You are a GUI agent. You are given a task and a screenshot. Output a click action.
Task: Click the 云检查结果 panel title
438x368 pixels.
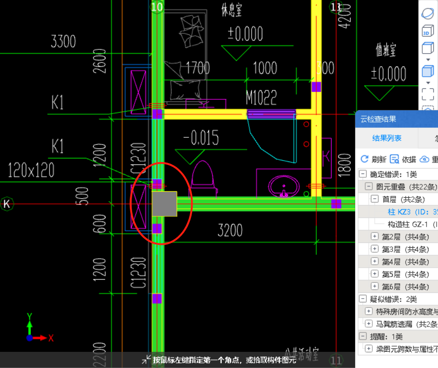coord(378,119)
